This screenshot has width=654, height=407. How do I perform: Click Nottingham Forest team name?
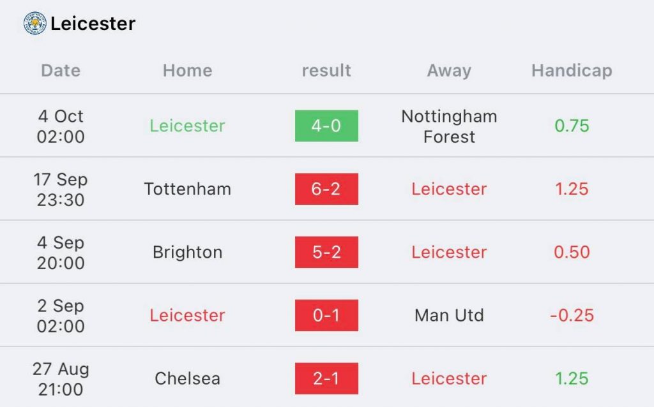point(449,126)
